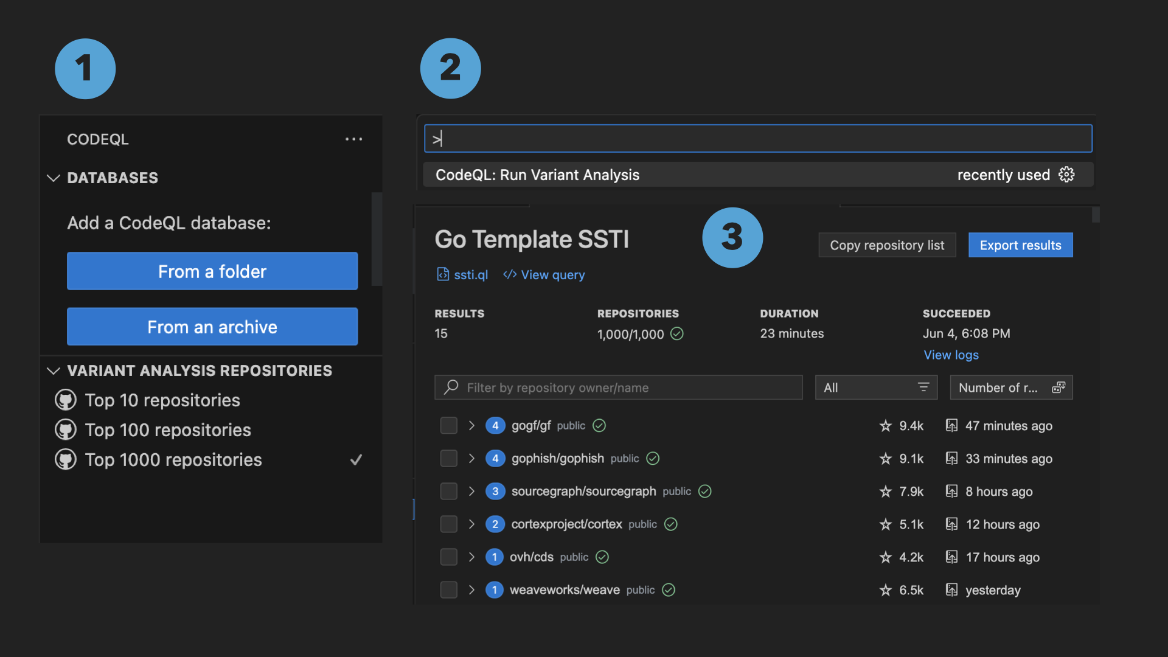
Task: Expand gogf/gf results row
Action: point(471,425)
